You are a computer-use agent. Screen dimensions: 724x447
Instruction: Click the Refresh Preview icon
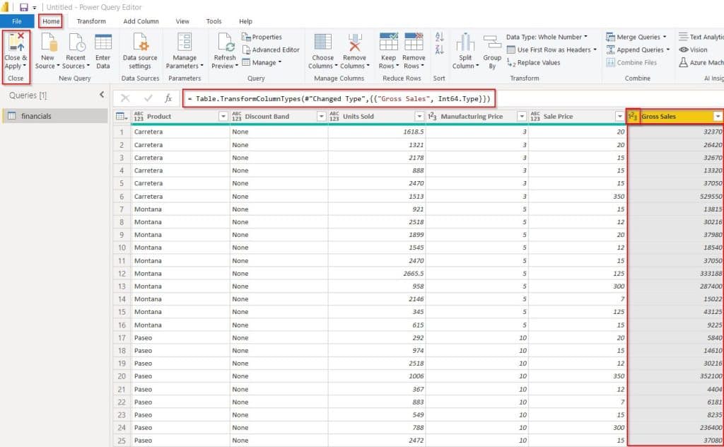point(226,42)
